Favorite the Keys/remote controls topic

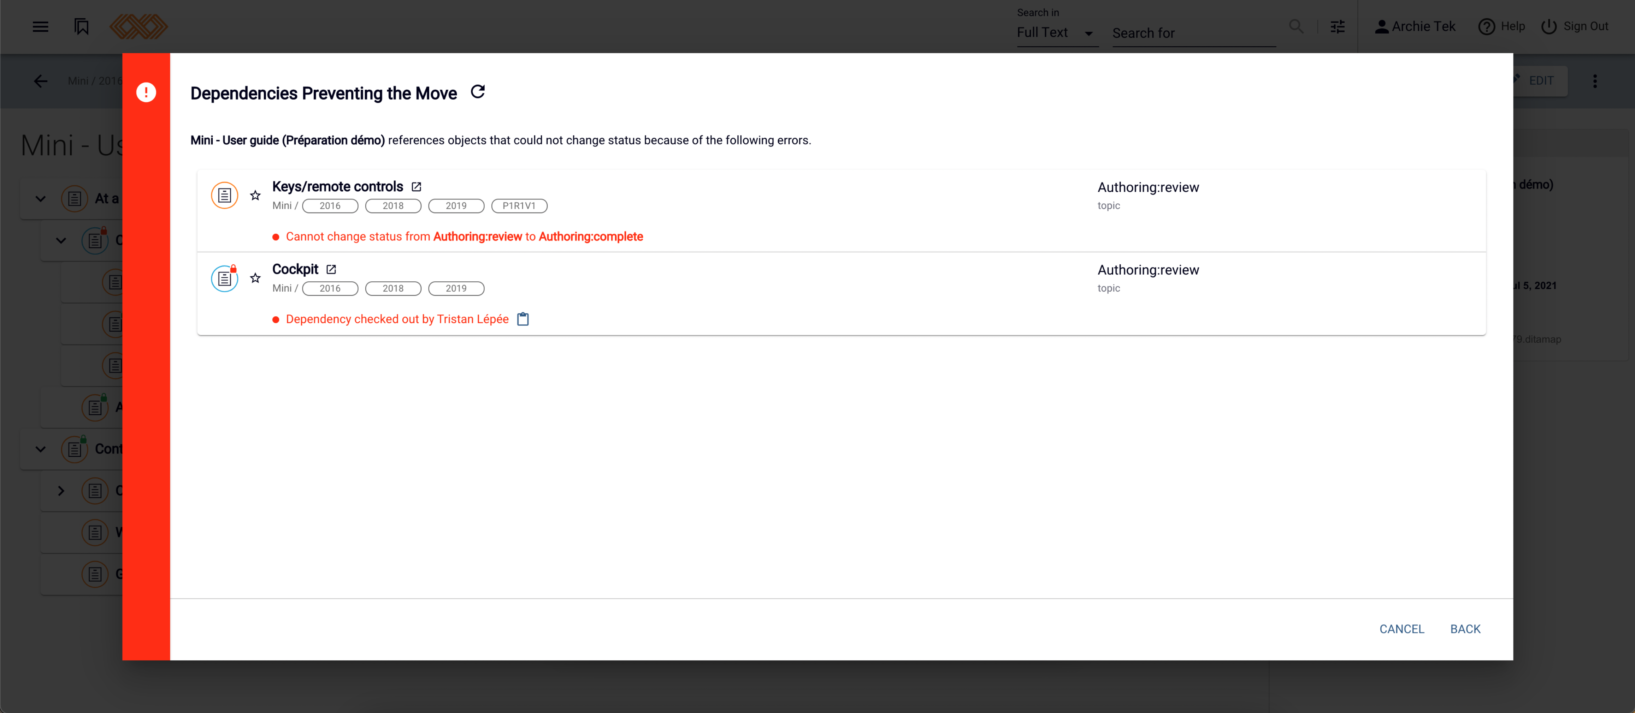255,196
